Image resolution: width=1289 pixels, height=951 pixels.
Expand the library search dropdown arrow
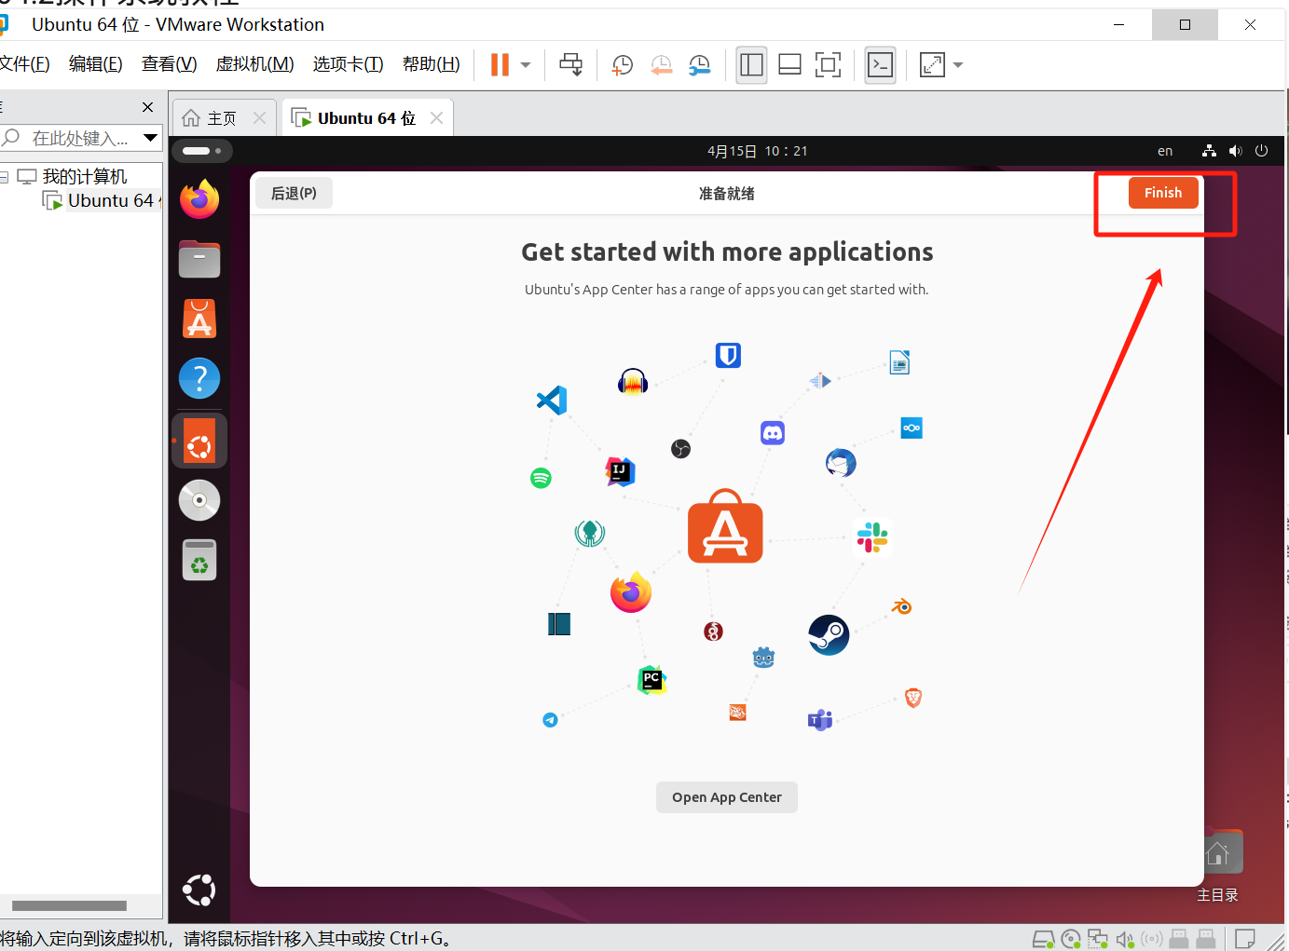point(150,138)
